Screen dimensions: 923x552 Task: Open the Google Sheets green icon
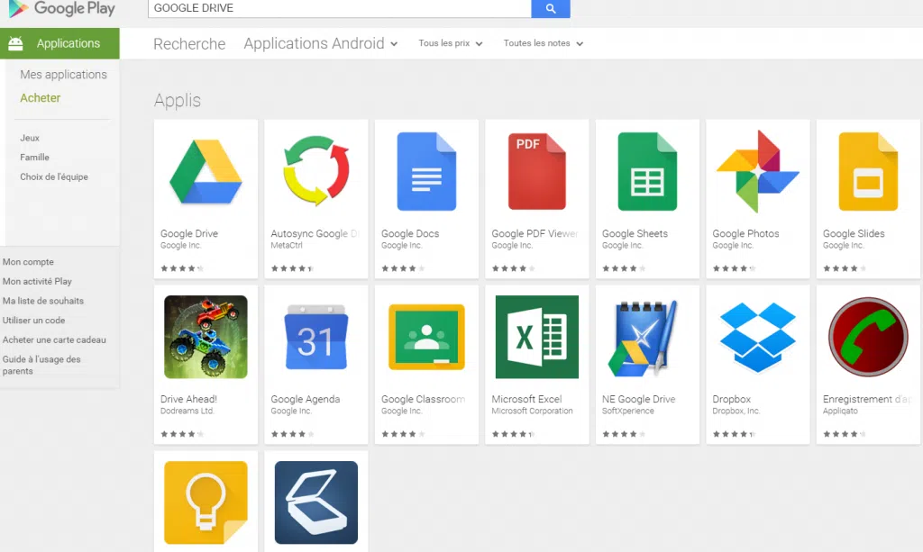(647, 171)
